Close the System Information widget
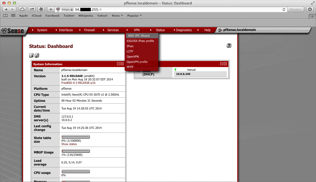Screen dimensions: 316x182 coord(122,64)
